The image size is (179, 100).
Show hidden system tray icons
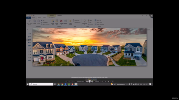127,84
